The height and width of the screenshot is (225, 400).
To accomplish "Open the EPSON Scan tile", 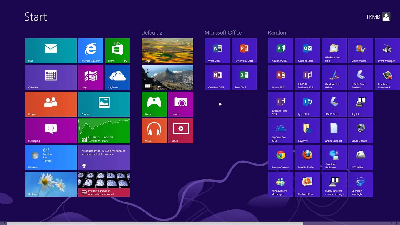I will click(x=334, y=104).
